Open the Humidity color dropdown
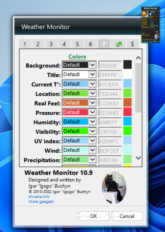165x232 pixels. [x=79, y=122]
